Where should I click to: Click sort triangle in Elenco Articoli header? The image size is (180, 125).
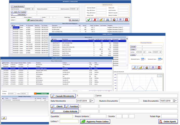[52, 39]
